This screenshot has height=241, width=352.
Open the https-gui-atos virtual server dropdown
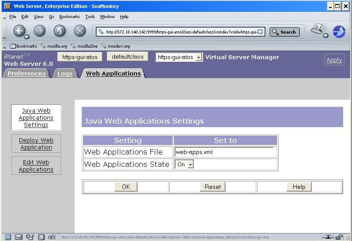[x=179, y=57]
